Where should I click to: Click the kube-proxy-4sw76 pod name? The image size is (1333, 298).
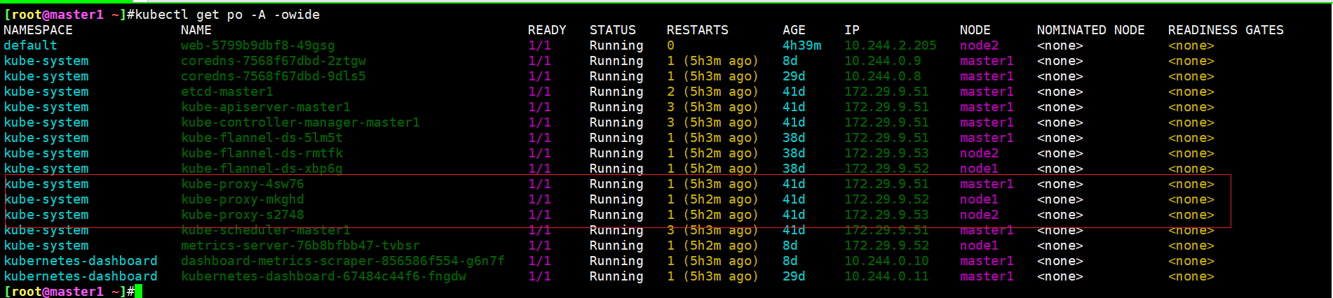click(243, 184)
